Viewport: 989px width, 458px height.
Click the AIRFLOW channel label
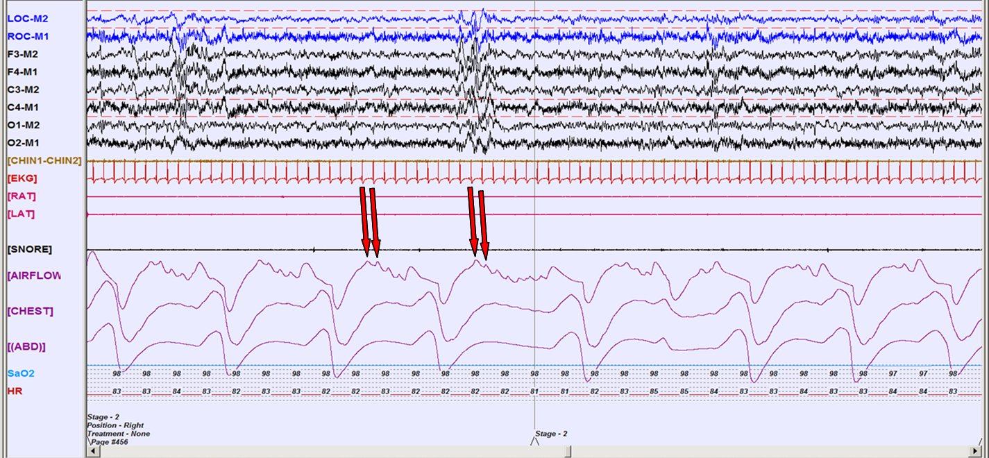tap(35, 275)
